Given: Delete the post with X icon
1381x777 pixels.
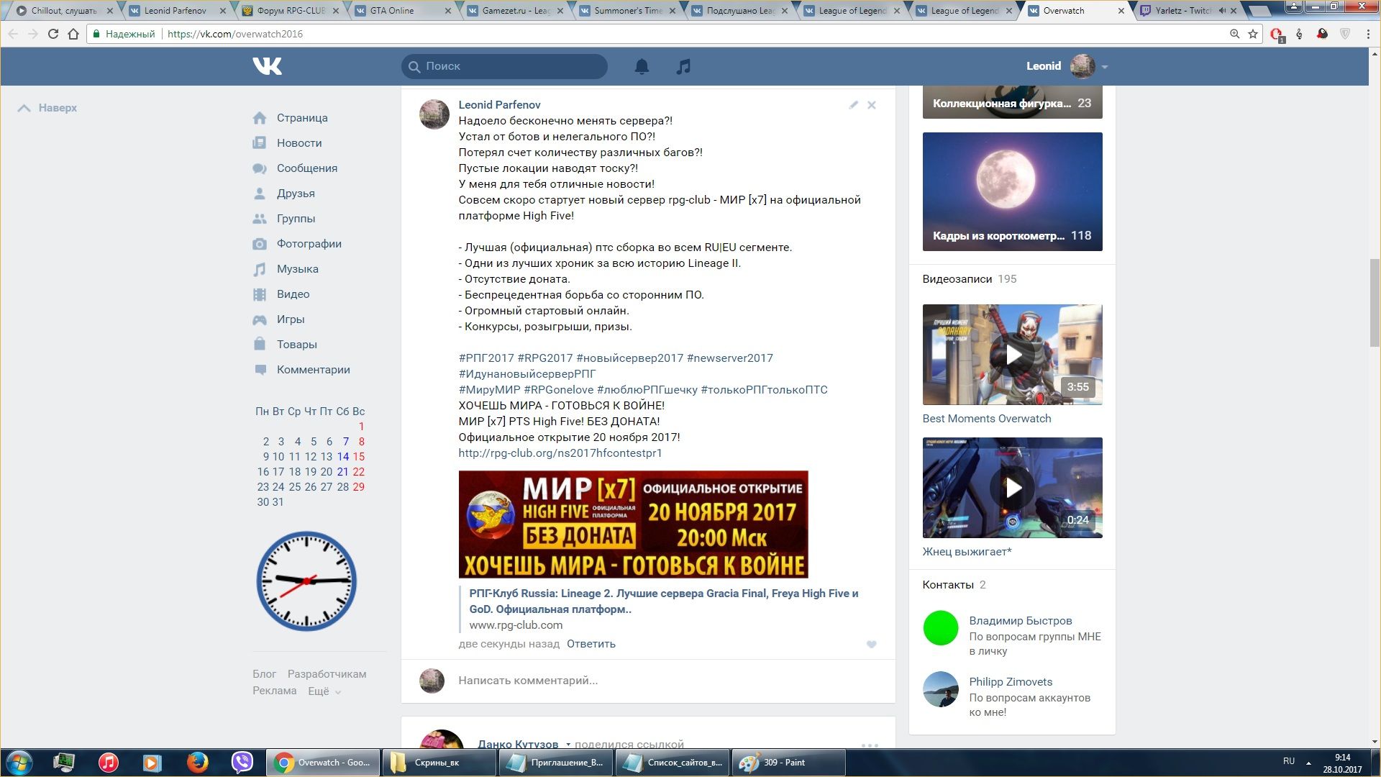Looking at the screenshot, I should pos(871,105).
